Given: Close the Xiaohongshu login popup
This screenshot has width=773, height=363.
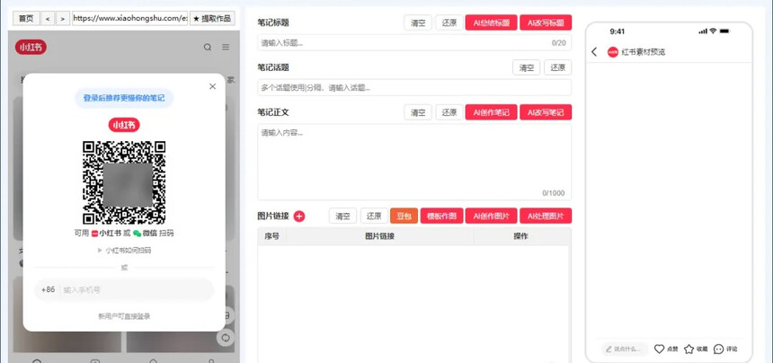Looking at the screenshot, I should click(x=212, y=87).
